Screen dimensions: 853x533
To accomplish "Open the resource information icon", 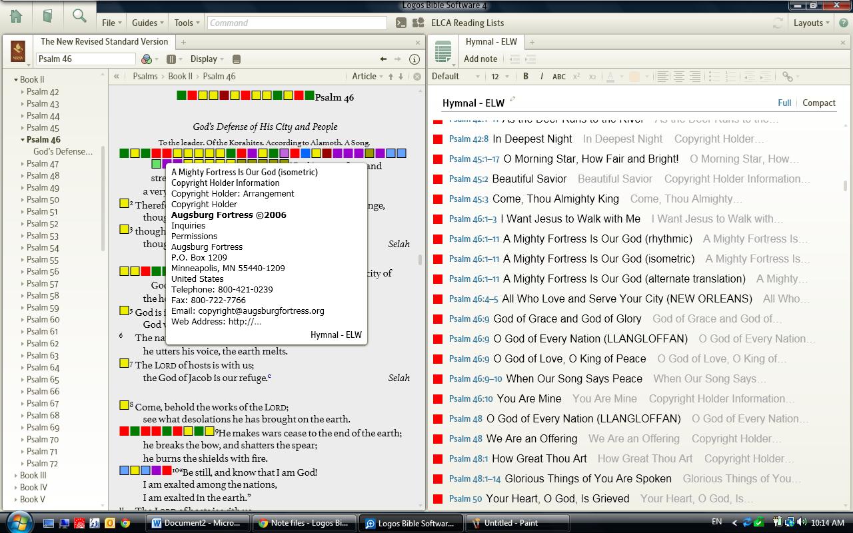I will click(414, 59).
